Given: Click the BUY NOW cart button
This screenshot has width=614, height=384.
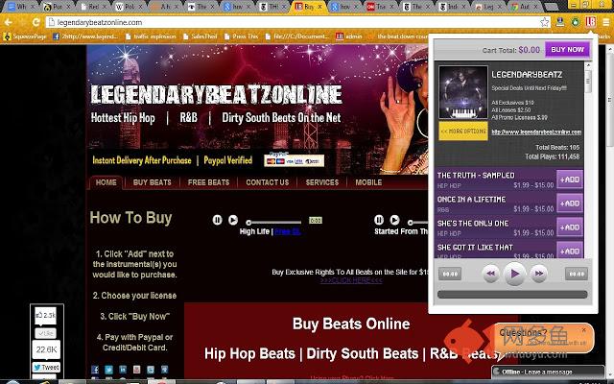Looking at the screenshot, I should click(567, 50).
